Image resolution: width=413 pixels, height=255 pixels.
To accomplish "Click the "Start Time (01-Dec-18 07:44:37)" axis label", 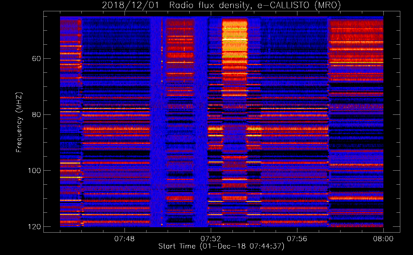I will (221, 246).
